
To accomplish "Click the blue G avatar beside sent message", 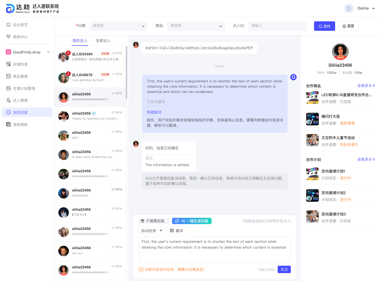I will [x=293, y=77].
